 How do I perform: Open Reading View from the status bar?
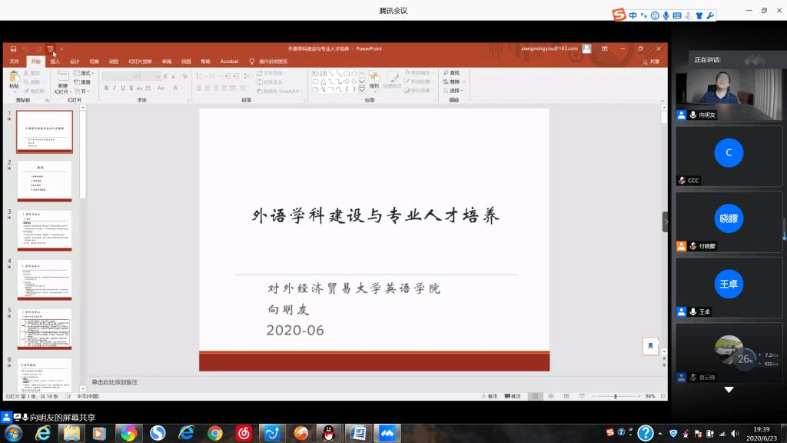[x=567, y=396]
